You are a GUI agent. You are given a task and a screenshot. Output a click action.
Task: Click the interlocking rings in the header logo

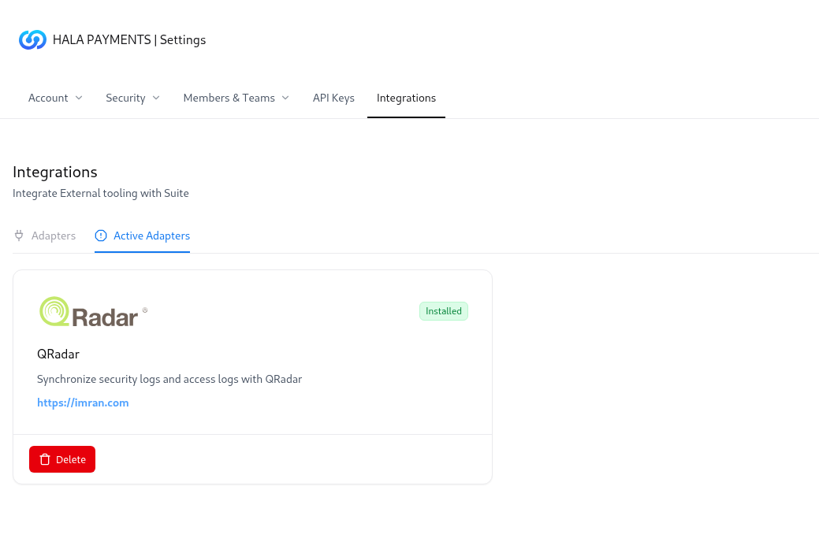click(x=32, y=39)
